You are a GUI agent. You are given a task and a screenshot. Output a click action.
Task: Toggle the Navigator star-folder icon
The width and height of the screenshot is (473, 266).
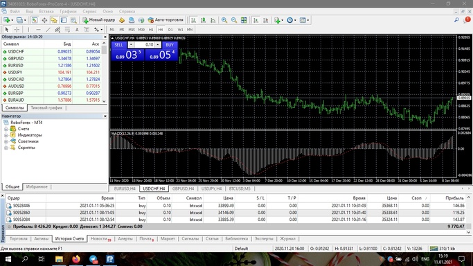[54, 20]
